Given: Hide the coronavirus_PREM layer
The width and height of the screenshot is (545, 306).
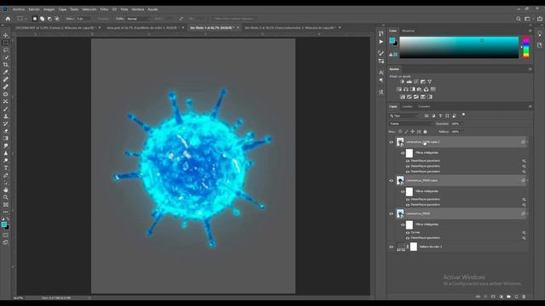Looking at the screenshot, I should (x=391, y=213).
